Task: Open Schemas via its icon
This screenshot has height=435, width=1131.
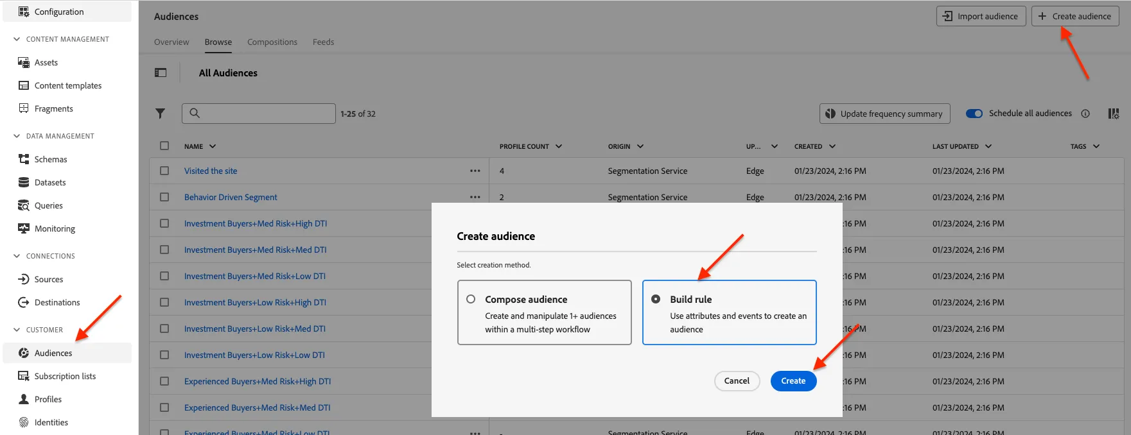Action: 24,159
